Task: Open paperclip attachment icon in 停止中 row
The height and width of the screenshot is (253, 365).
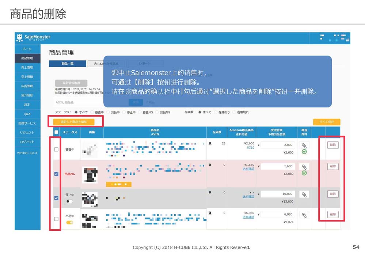Action: [304, 195]
